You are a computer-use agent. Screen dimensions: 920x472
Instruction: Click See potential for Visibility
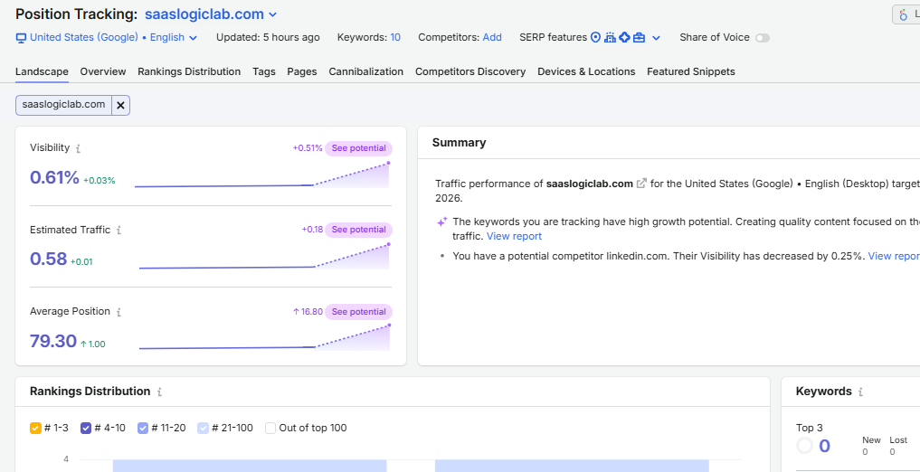pyautogui.click(x=359, y=148)
